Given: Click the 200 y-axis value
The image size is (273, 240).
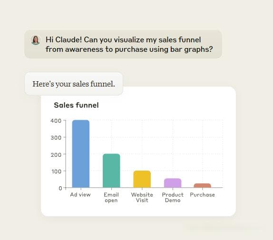Looking at the screenshot, I should coord(56,154).
